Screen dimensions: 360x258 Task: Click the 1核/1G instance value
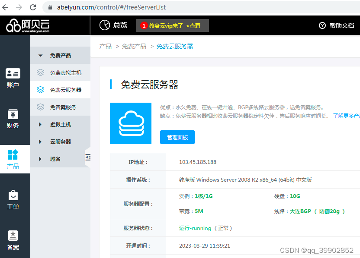coord(204,196)
